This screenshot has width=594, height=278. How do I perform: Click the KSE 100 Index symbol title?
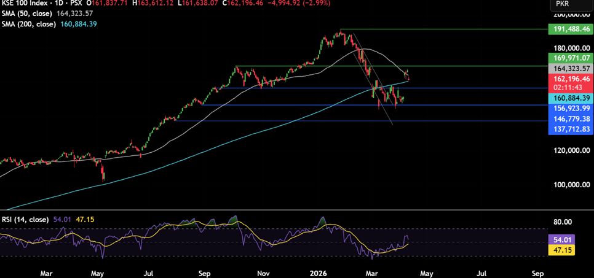25,3
